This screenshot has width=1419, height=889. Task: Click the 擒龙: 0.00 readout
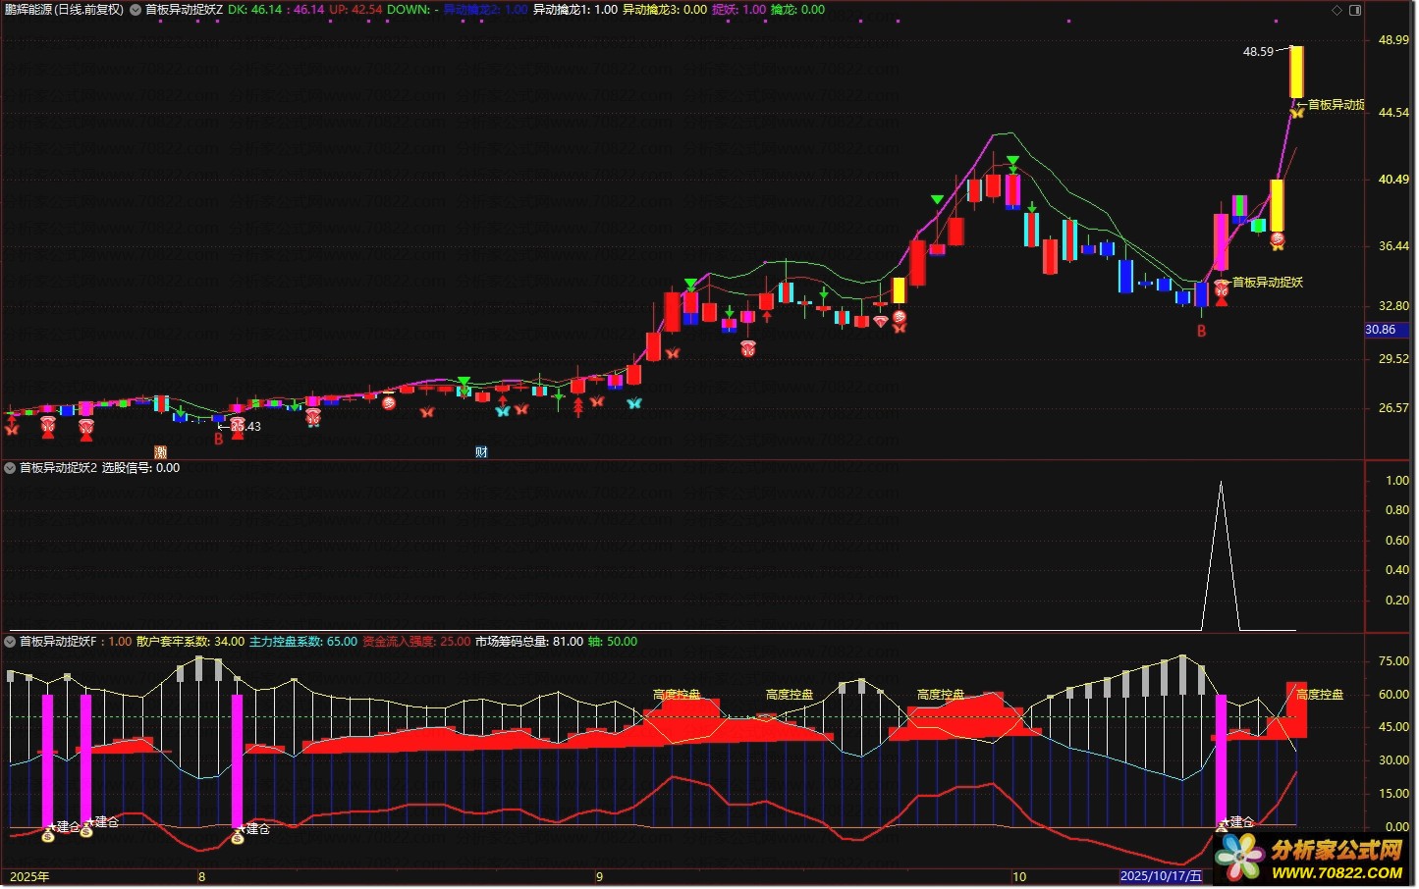pos(798,10)
